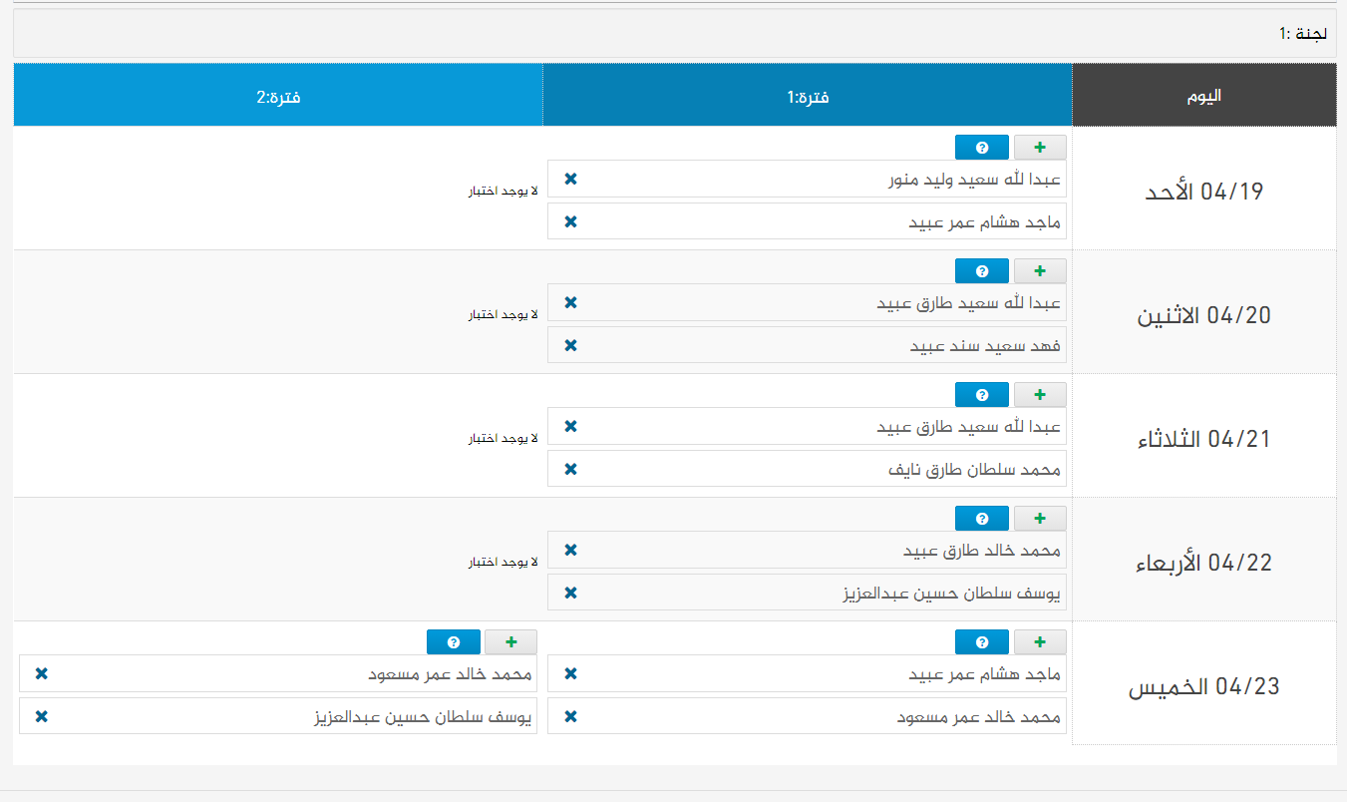This screenshot has height=802, width=1347.
Task: Click the اليوم column header
Action: (x=1203, y=97)
